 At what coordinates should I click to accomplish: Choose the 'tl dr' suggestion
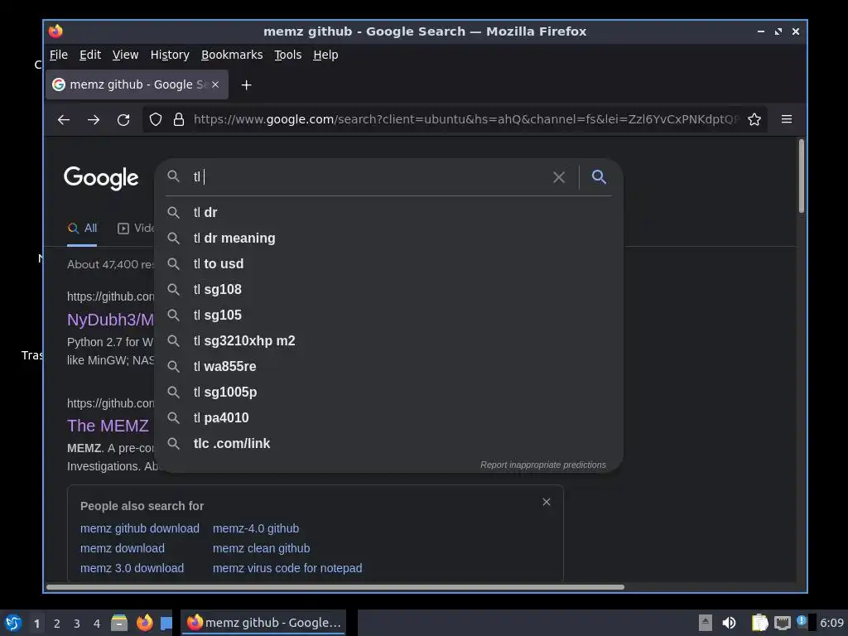(389, 213)
